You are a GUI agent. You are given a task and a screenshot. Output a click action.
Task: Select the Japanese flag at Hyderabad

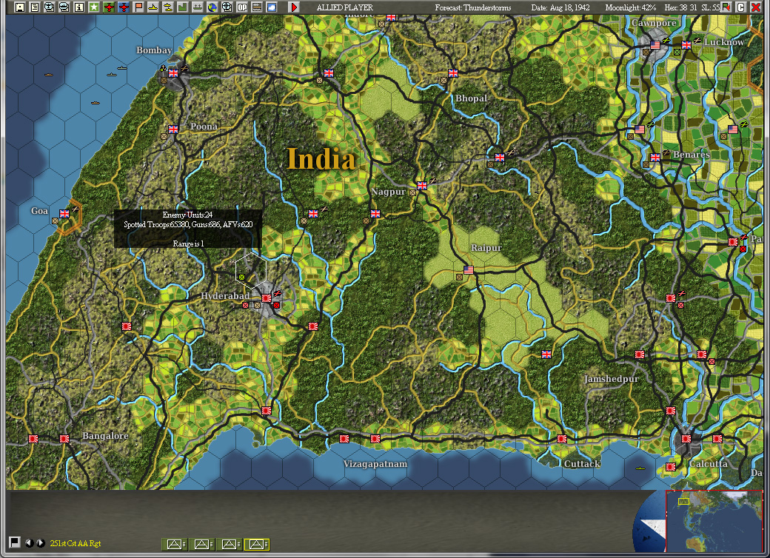[267, 298]
